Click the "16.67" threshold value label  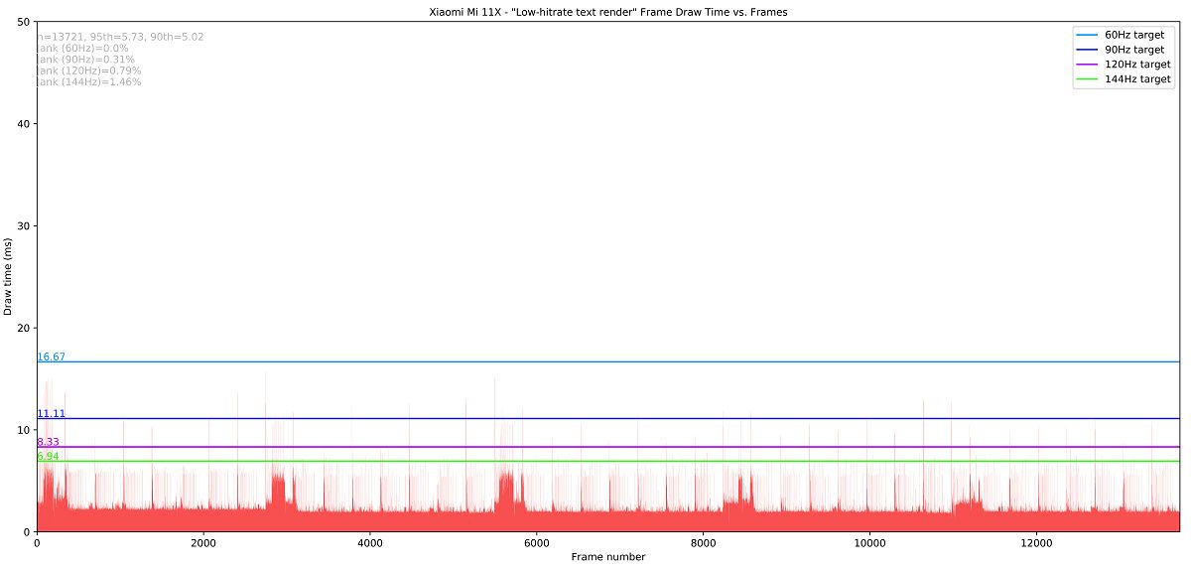(52, 357)
